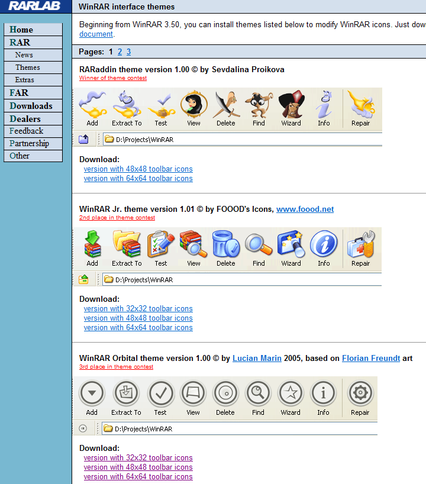Open the 'document' link in the intro
This screenshot has height=484, width=426.
96,34
